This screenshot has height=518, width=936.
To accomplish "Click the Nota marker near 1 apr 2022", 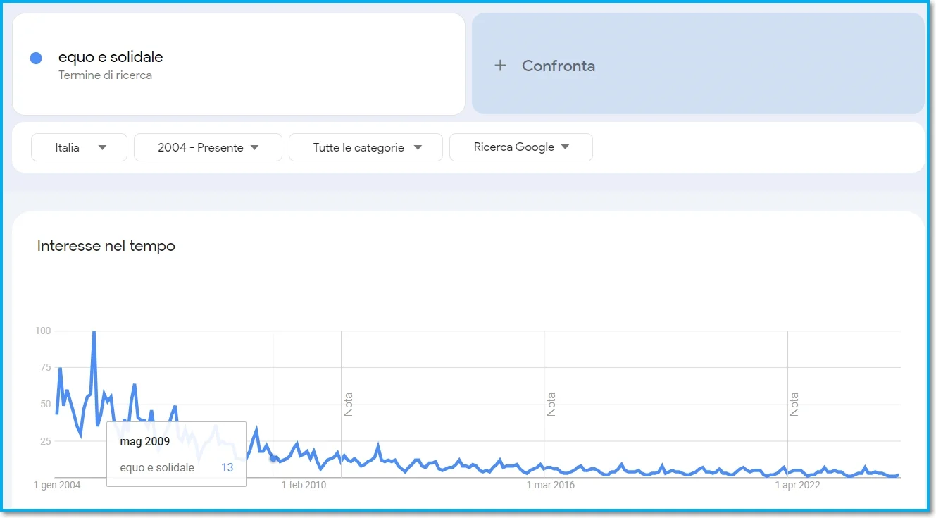I will pyautogui.click(x=794, y=405).
